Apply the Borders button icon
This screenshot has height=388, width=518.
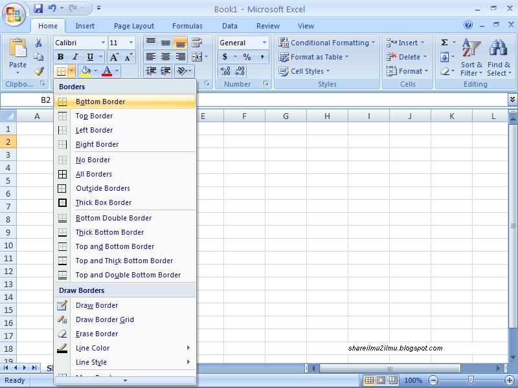click(x=61, y=71)
